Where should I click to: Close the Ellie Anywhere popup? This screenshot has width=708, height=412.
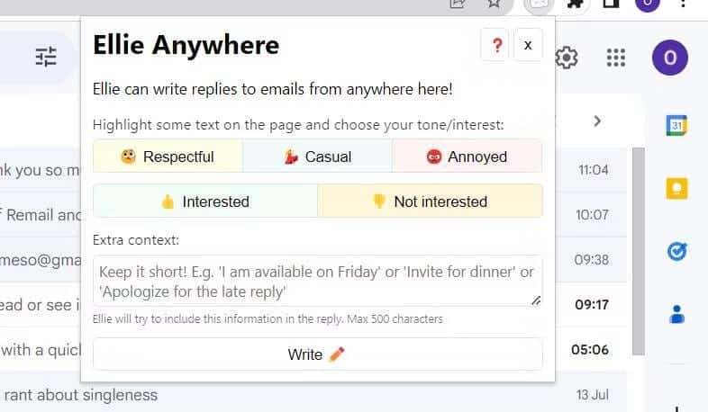tap(528, 45)
